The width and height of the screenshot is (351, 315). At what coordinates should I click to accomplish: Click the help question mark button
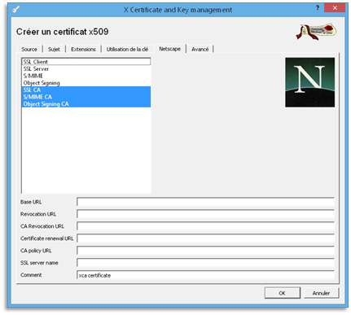click(x=318, y=8)
